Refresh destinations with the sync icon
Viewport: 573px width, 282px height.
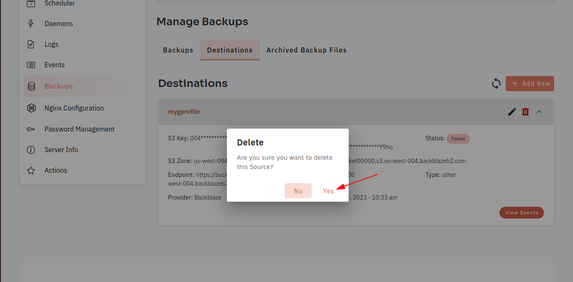click(x=496, y=84)
